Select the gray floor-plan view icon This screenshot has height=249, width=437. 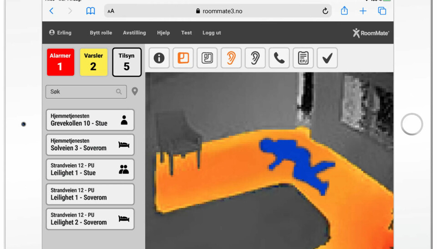click(x=207, y=58)
